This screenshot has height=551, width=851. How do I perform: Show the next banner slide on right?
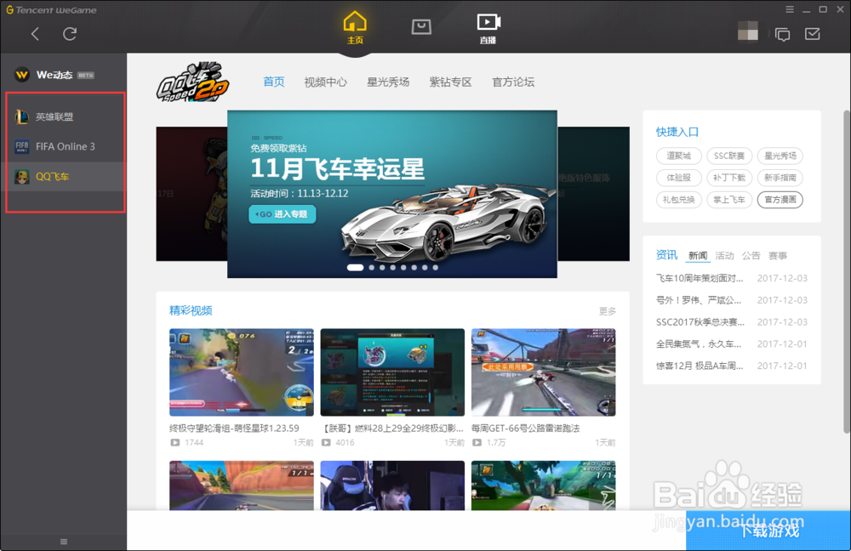coord(593,194)
